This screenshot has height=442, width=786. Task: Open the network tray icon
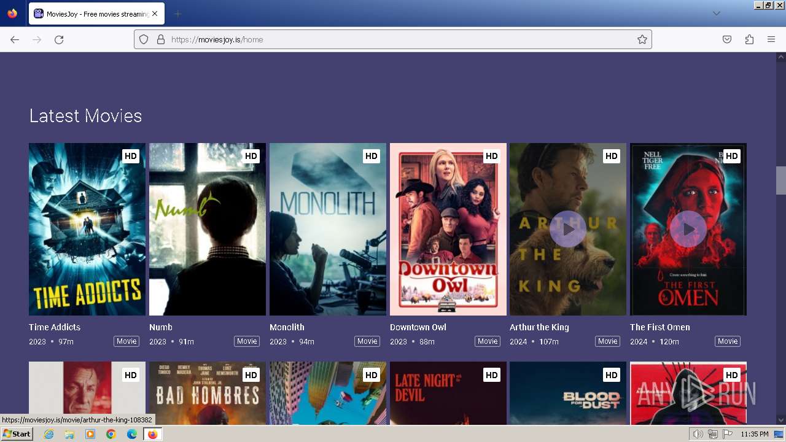pos(712,434)
